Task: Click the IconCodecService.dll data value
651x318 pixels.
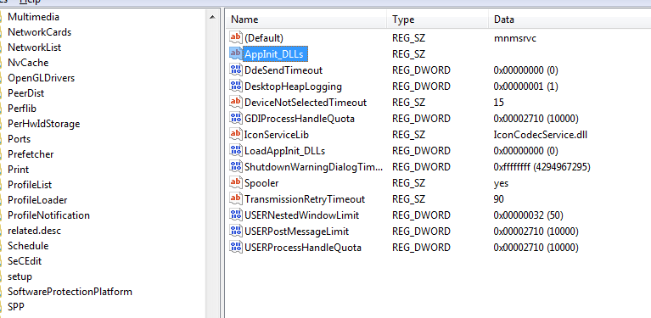Action: pos(540,135)
